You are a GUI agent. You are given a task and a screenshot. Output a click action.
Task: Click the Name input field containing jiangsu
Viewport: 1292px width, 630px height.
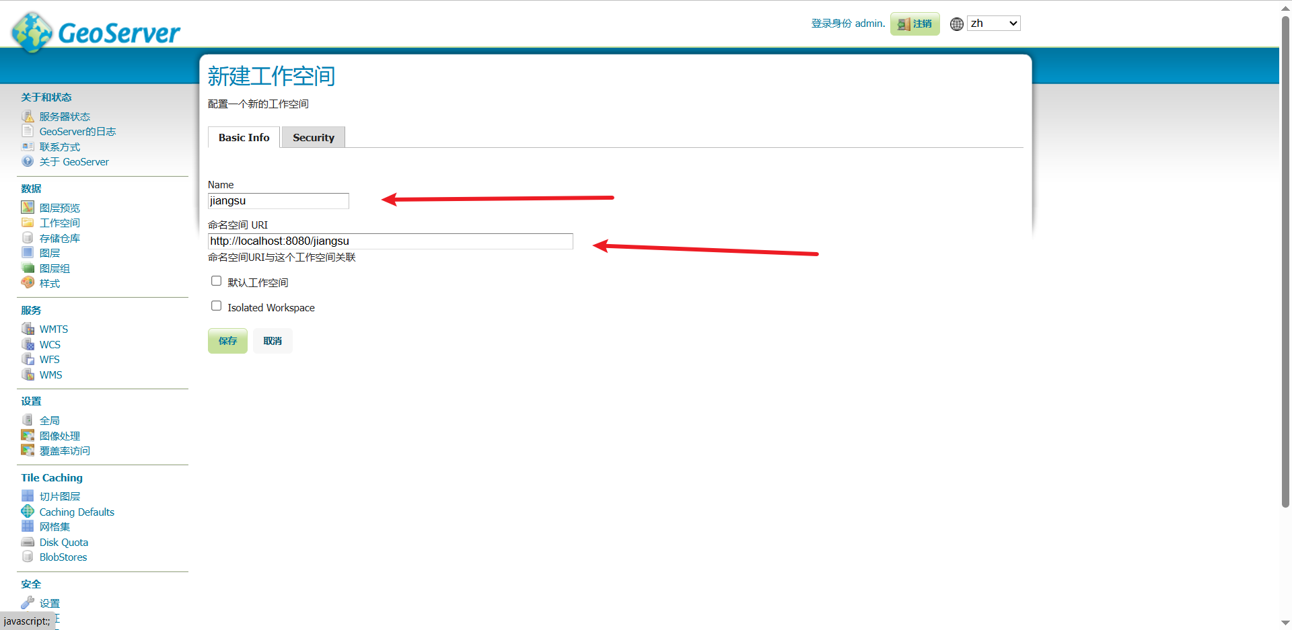(279, 201)
